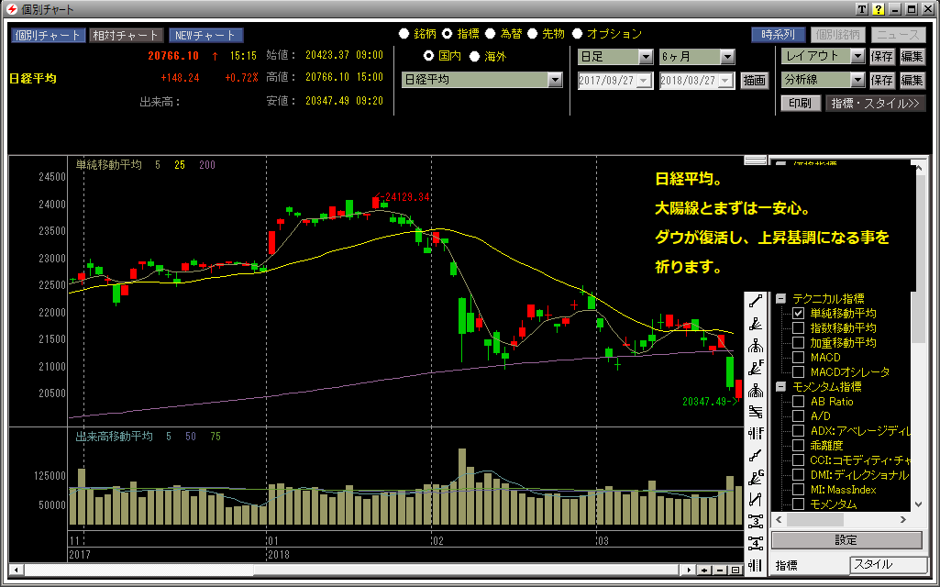The width and height of the screenshot is (940, 587).
Task: Tick the MACDオシレータ checkbox
Action: pos(798,371)
